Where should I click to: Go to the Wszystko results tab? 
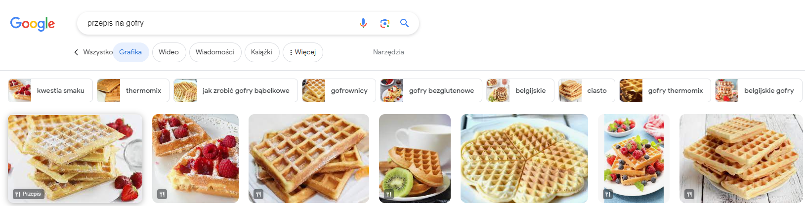point(98,52)
